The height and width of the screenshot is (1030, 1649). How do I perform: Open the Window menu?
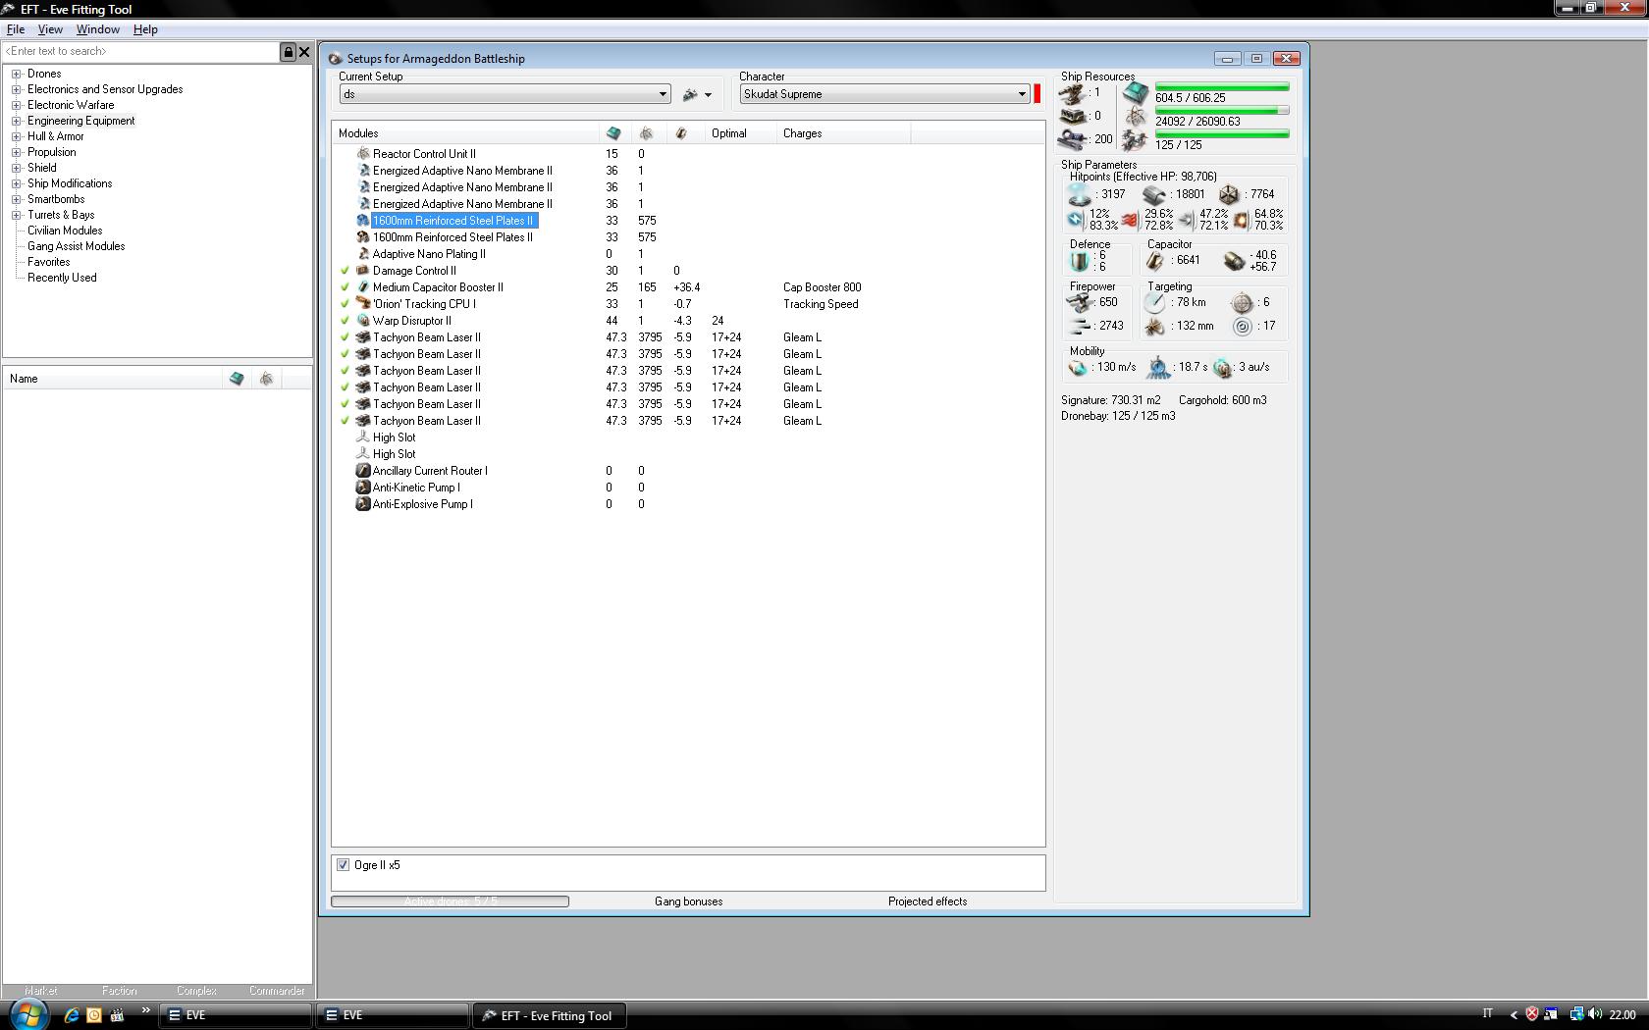tap(98, 29)
